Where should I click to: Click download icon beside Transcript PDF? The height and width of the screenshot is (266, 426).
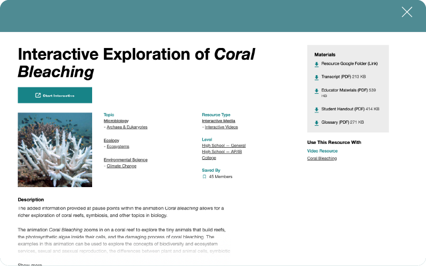pyautogui.click(x=316, y=77)
